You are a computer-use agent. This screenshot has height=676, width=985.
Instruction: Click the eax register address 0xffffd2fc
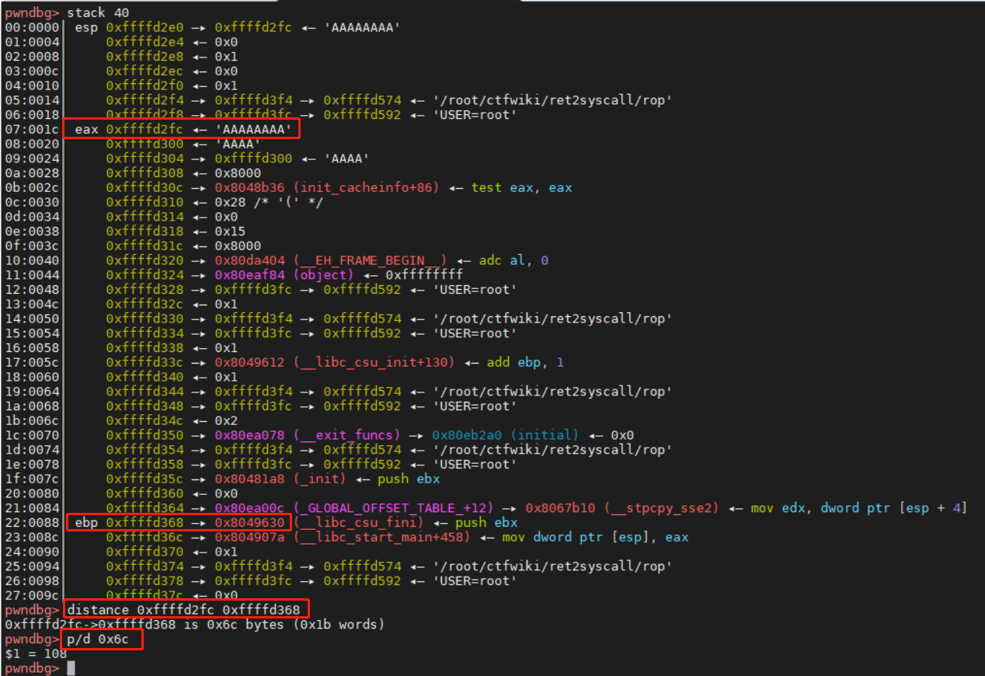(144, 129)
